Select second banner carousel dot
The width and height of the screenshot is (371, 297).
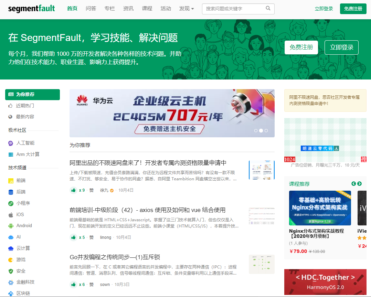tap(261, 131)
